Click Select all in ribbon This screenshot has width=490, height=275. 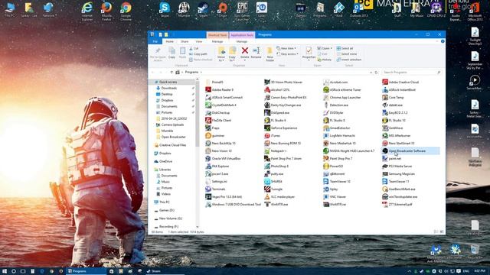pyautogui.click(x=345, y=48)
